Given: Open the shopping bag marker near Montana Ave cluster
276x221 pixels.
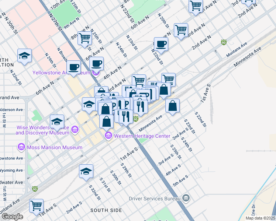Looking at the screenshot, I should click(x=164, y=90).
